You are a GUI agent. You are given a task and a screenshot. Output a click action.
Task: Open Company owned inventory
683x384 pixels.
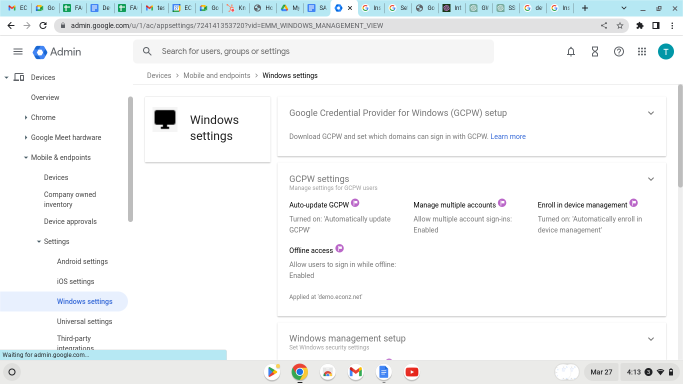tap(70, 199)
